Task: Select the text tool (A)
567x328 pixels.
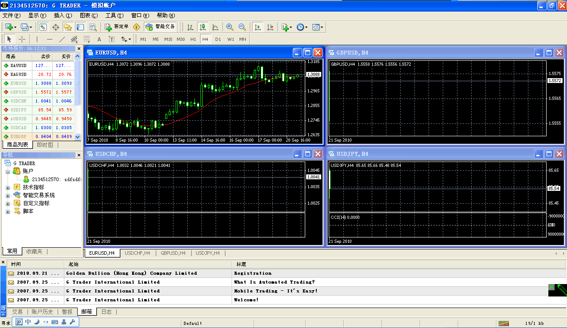Action: (x=99, y=39)
